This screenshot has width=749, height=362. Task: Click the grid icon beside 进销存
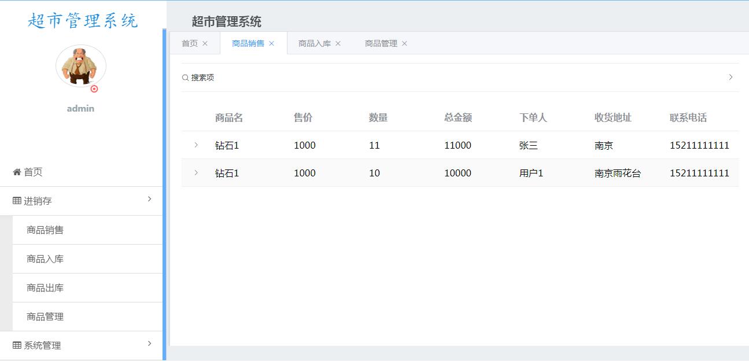click(x=17, y=201)
